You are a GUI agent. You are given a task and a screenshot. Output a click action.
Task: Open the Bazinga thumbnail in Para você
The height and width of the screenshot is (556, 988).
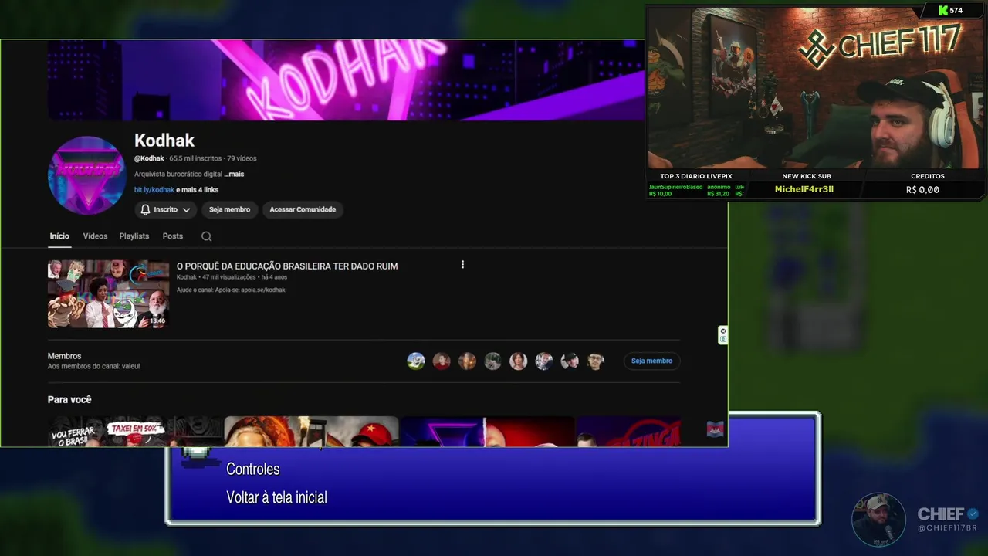tap(628, 432)
